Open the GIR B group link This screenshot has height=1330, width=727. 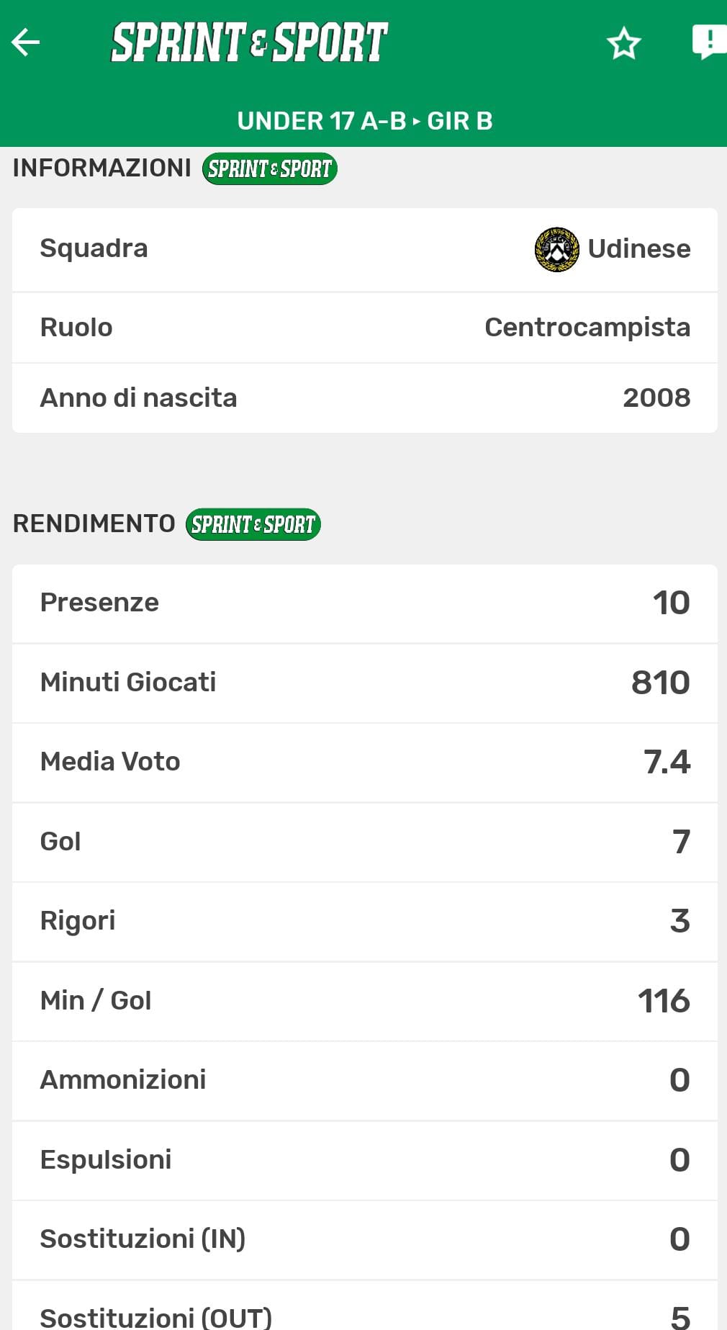(460, 121)
